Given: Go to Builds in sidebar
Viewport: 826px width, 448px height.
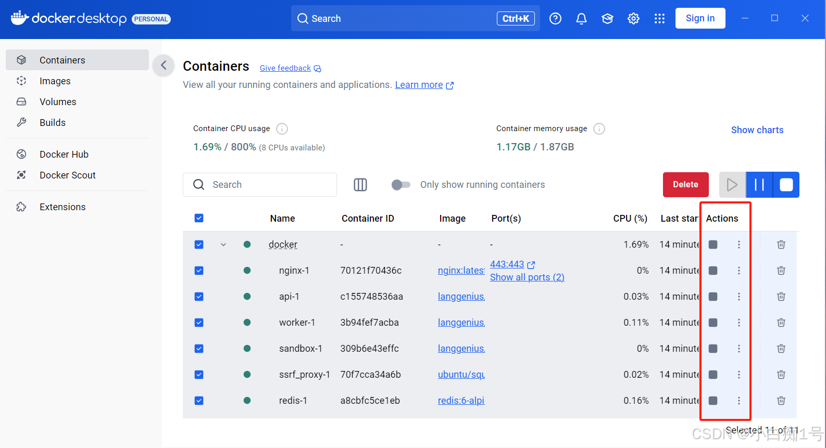Looking at the screenshot, I should pyautogui.click(x=77, y=123).
